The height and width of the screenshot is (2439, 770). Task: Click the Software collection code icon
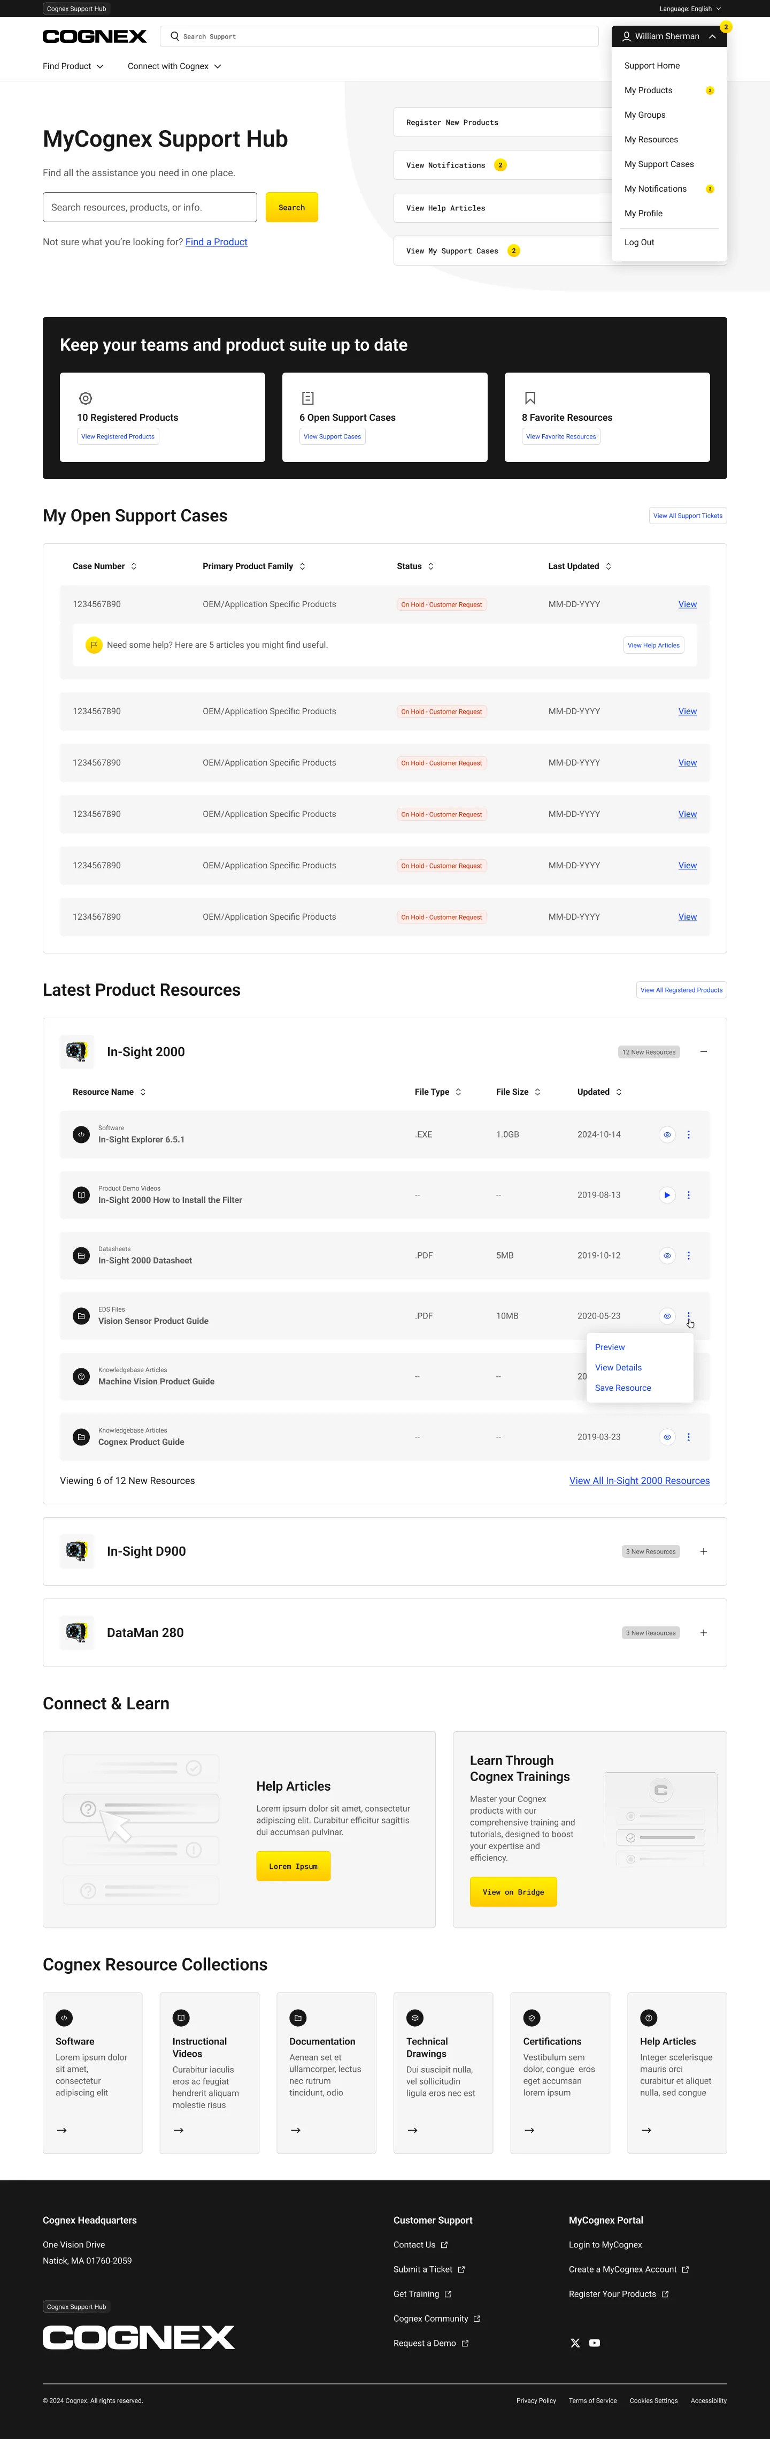[x=64, y=2018]
